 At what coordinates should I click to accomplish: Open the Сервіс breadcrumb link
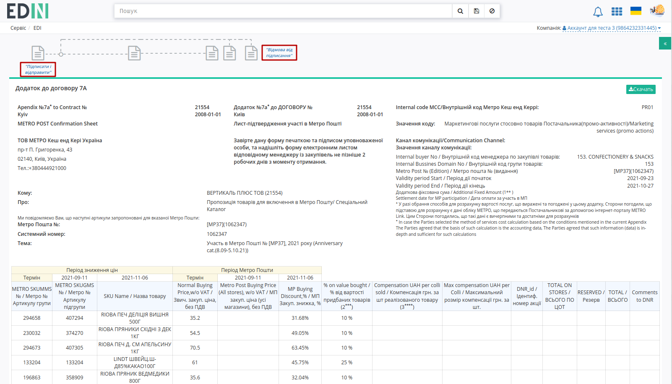point(18,28)
